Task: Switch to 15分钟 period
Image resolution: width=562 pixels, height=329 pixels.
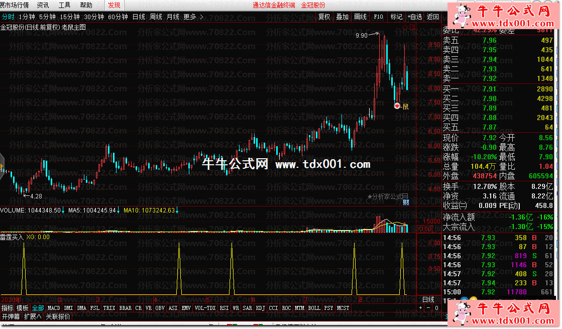Action: coord(69,17)
